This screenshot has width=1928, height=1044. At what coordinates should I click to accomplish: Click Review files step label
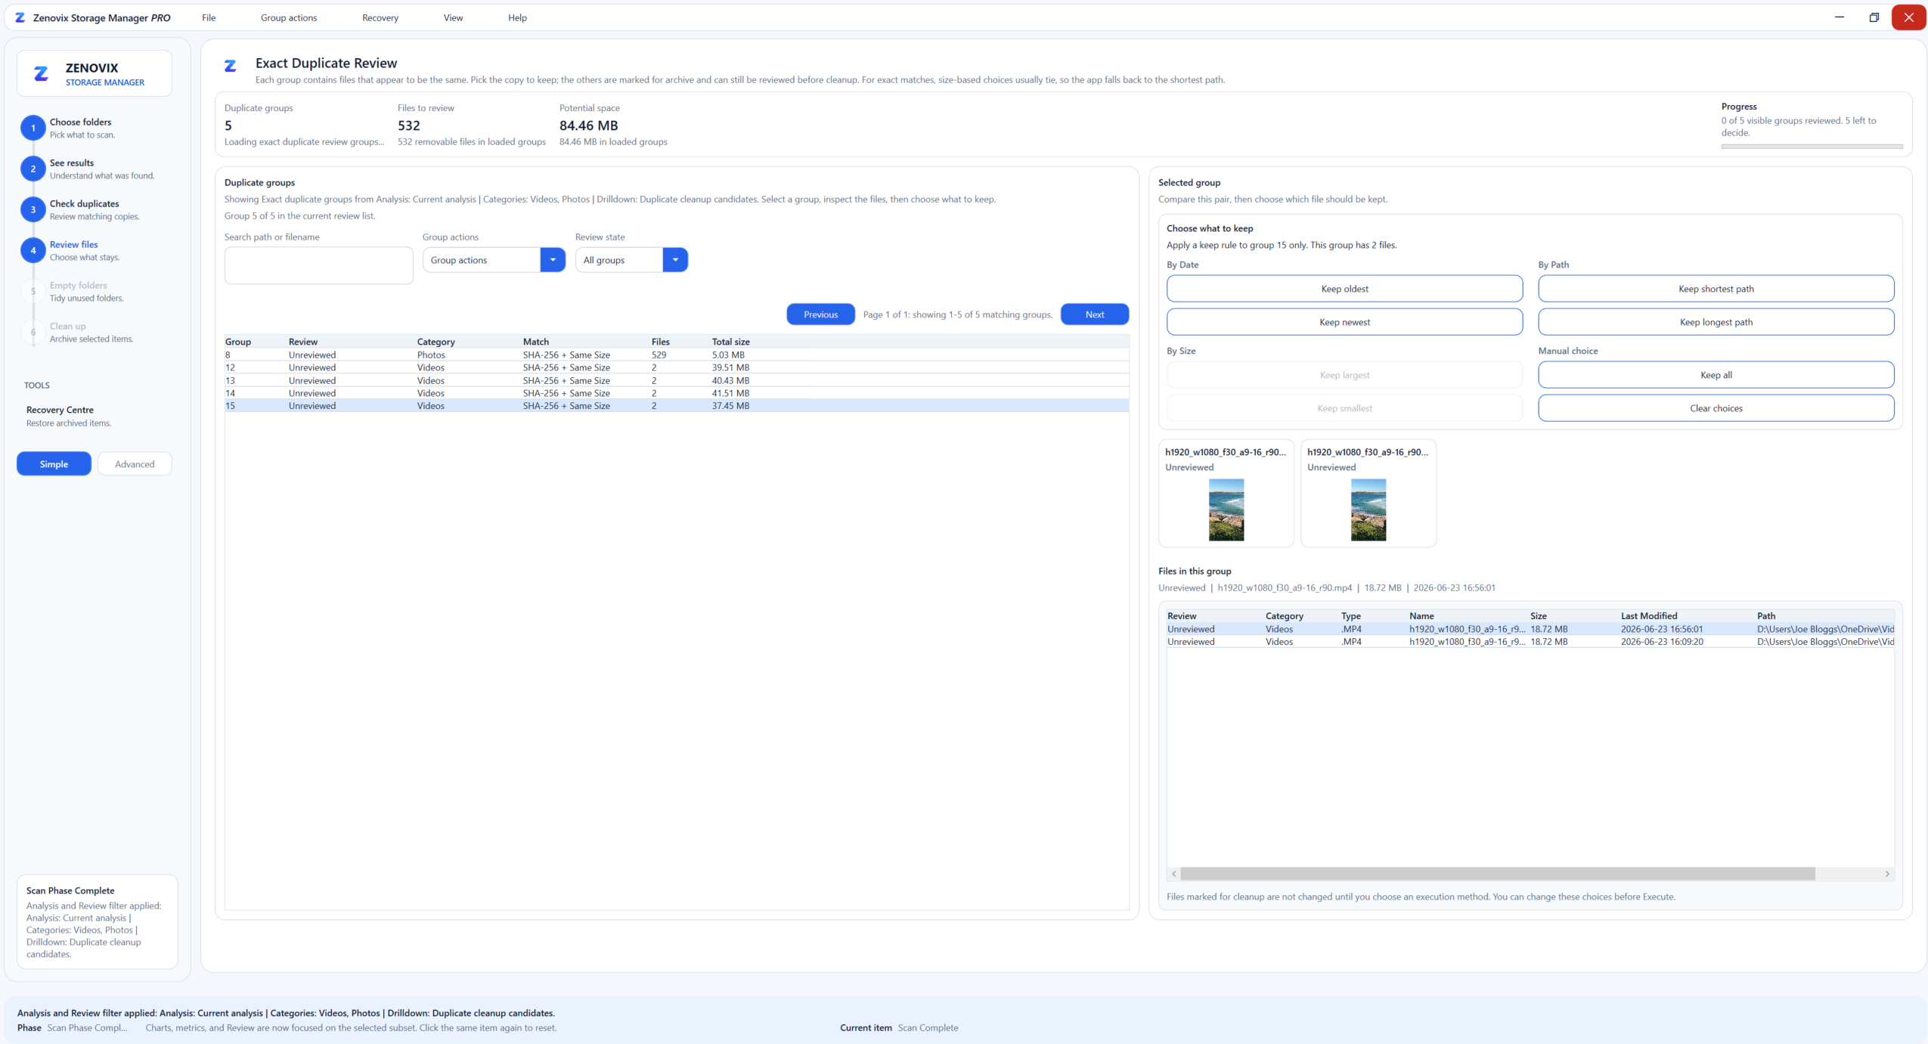73,244
